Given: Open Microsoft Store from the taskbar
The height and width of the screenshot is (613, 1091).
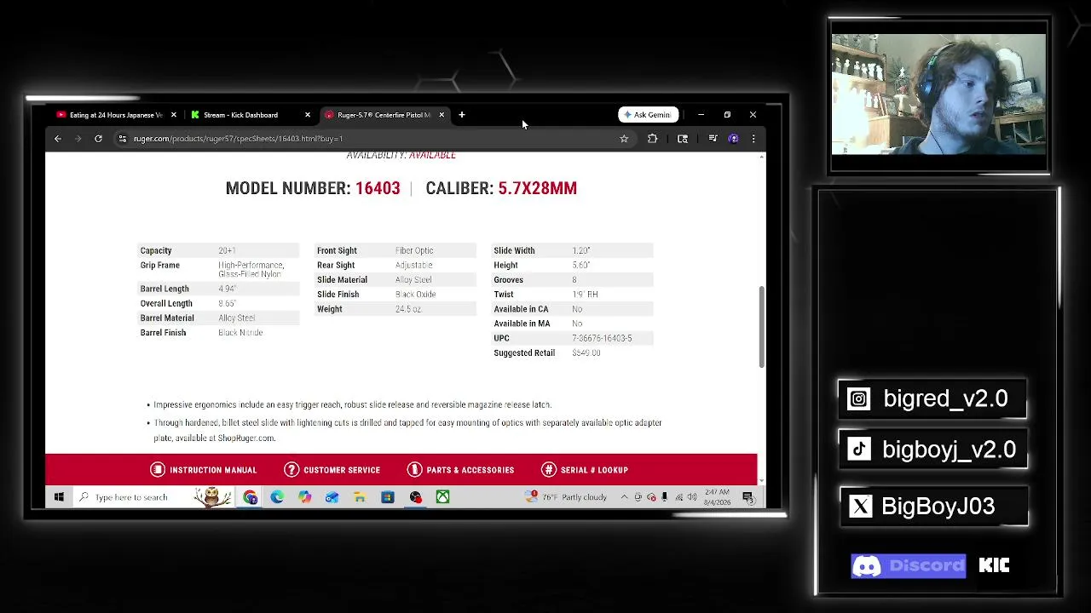Looking at the screenshot, I should tap(387, 497).
